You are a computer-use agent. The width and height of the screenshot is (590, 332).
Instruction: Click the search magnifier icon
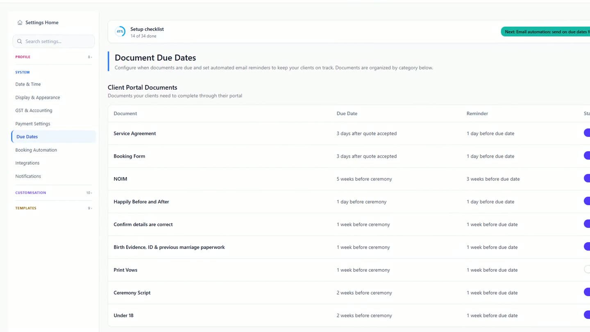(x=20, y=41)
